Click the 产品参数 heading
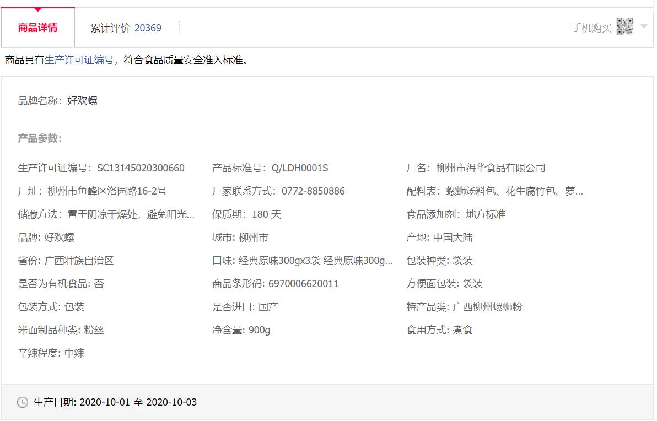The width and height of the screenshot is (657, 421). [40, 138]
